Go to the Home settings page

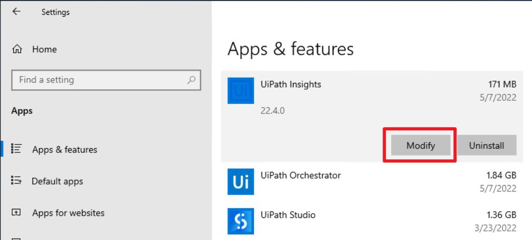pos(44,50)
